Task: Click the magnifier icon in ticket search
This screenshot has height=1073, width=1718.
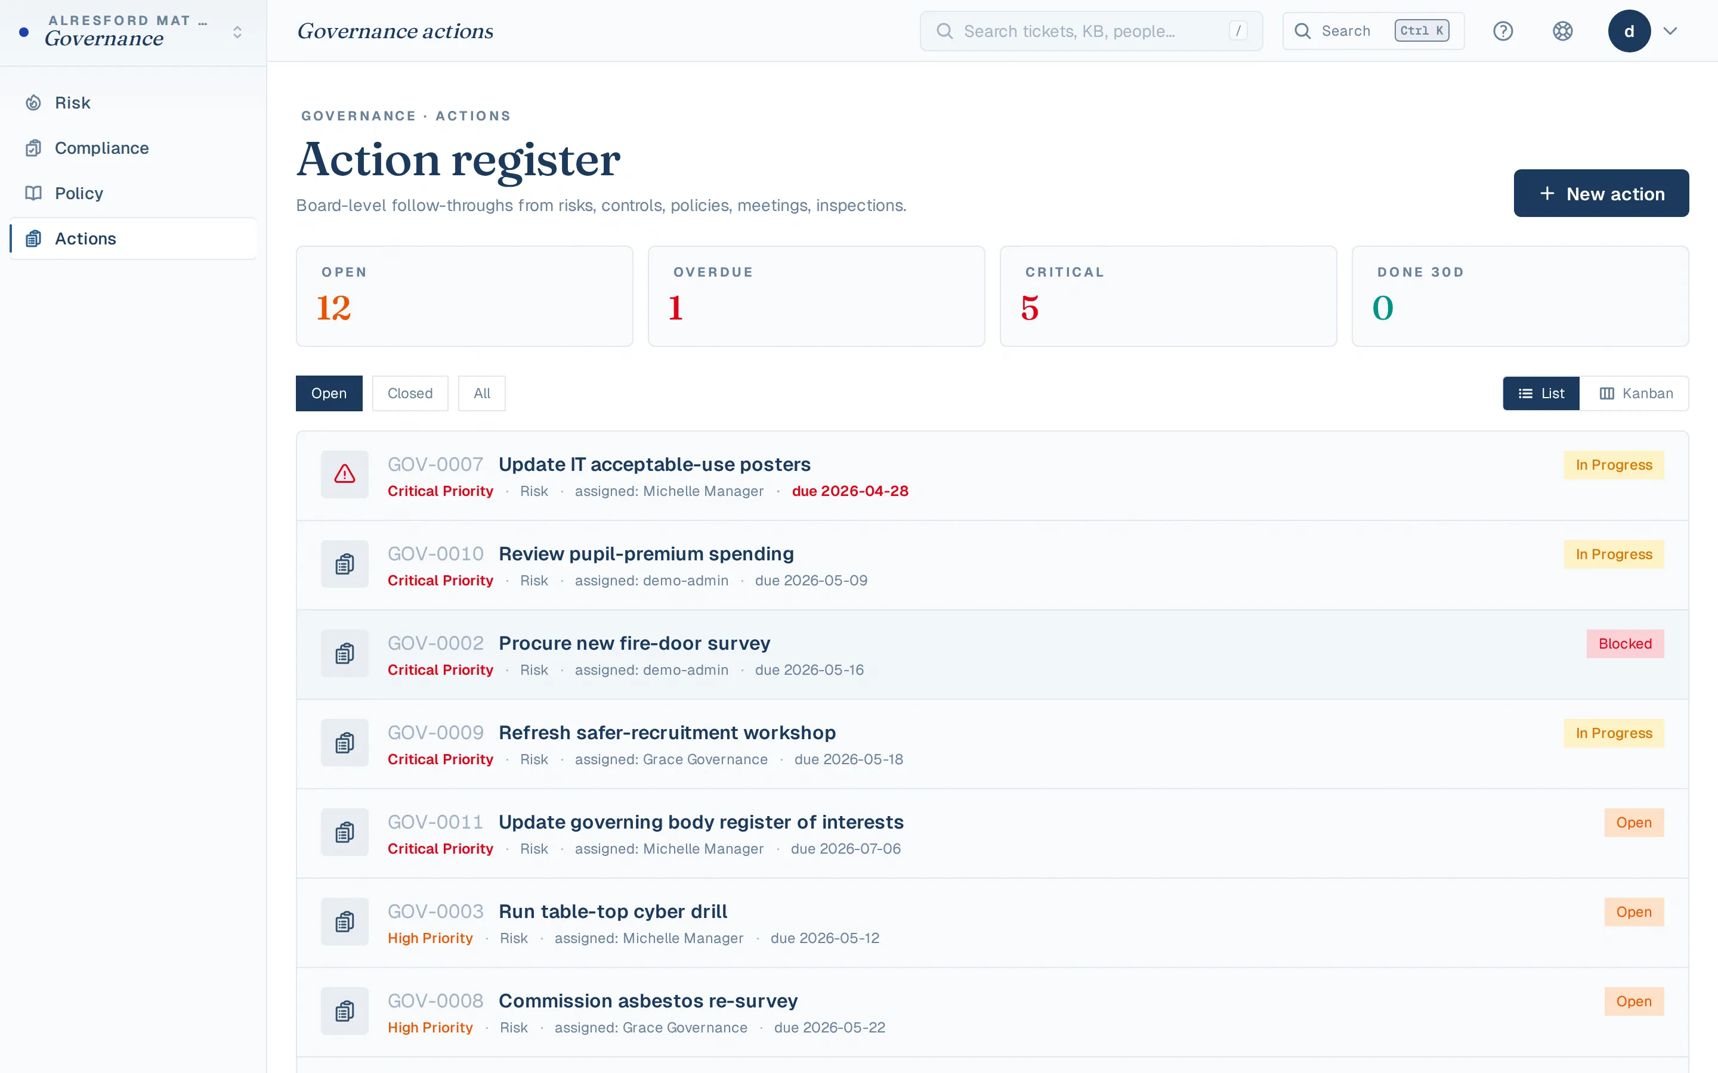Action: pos(944,31)
